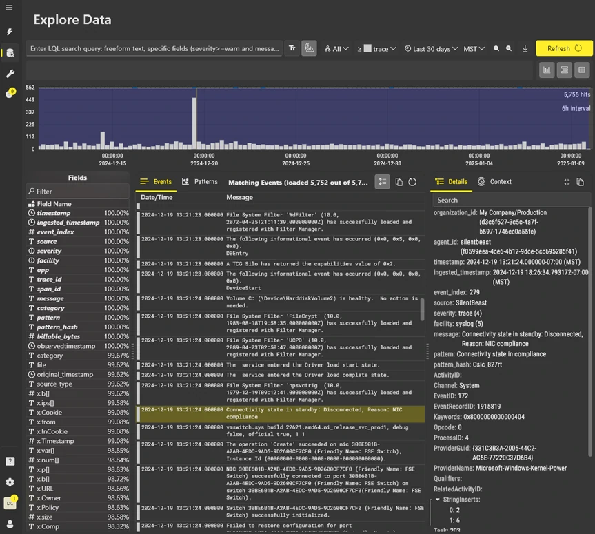Open the Context tab in the Details panel

pos(501,181)
